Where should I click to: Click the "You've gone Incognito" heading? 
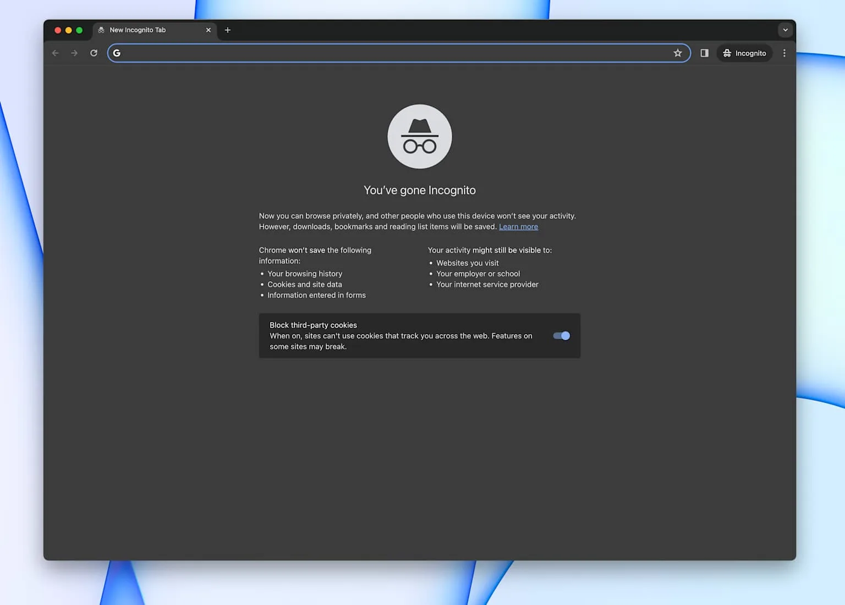(420, 190)
